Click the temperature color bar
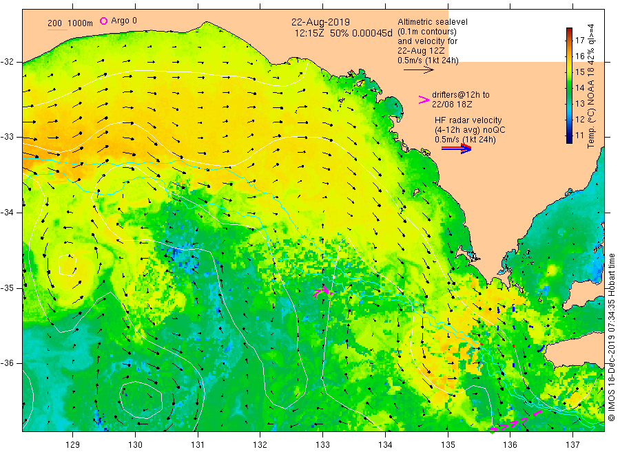Image resolution: width=620 pixels, height=454 pixels. coord(569,85)
